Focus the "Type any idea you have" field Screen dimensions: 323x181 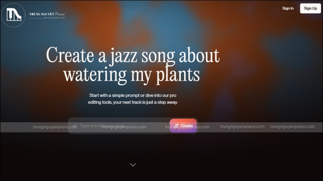(120, 125)
